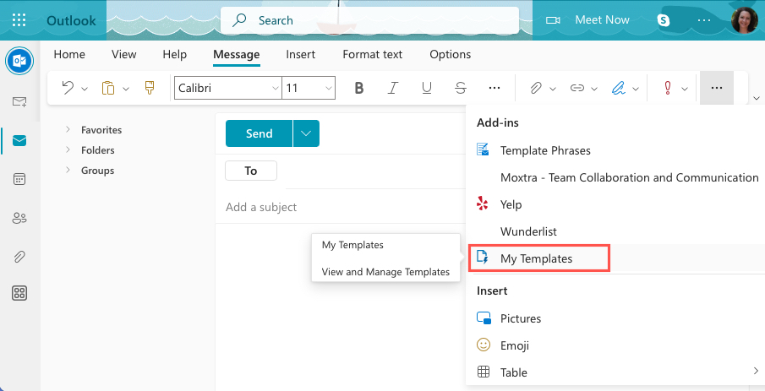Open the Paste options dropdown arrow
The width and height of the screenshot is (765, 391).
pos(125,88)
